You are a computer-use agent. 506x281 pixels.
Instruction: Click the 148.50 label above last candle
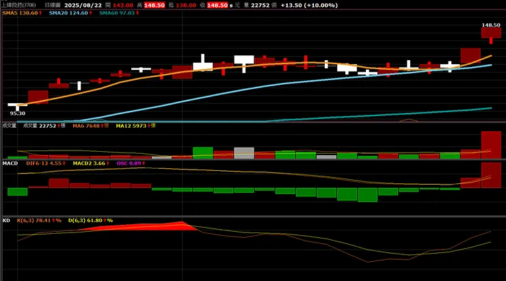point(491,25)
